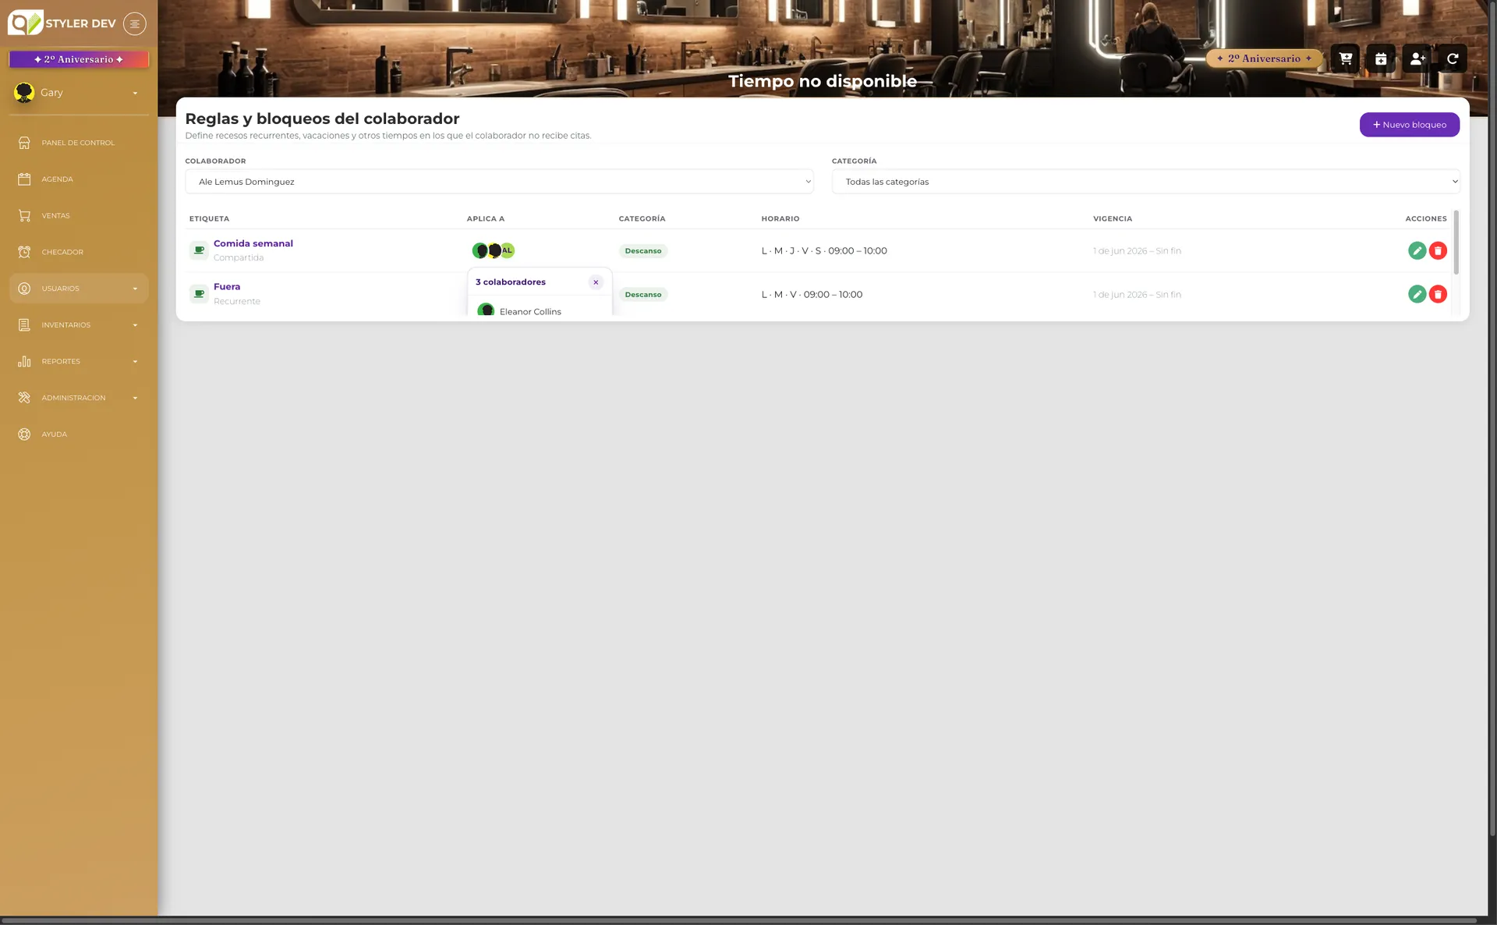Screen dimensions: 1497x925
Task: Click the Etiqueta column header
Action: coord(209,219)
